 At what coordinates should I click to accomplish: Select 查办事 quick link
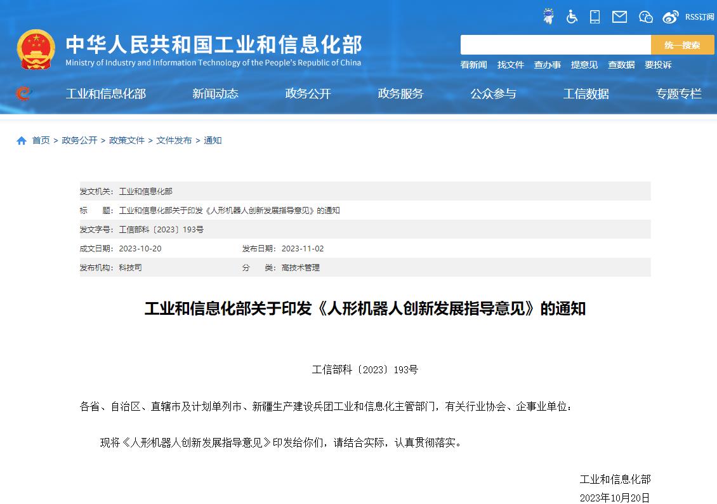click(x=548, y=65)
